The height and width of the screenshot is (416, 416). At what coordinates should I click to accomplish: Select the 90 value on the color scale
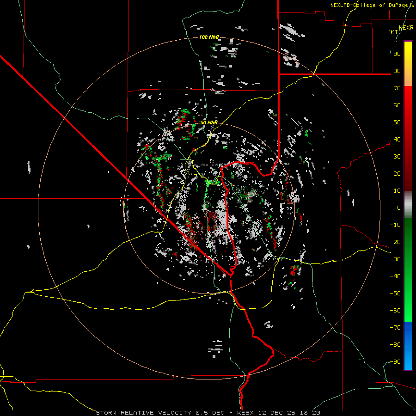click(x=397, y=54)
